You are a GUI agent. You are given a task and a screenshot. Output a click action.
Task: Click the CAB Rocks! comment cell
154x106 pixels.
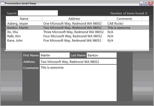pos(115,23)
